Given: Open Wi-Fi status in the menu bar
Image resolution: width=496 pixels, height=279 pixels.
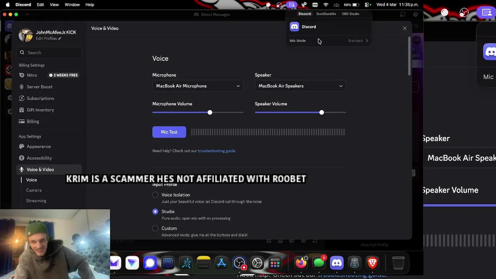Looking at the screenshot, I should coord(326,5).
